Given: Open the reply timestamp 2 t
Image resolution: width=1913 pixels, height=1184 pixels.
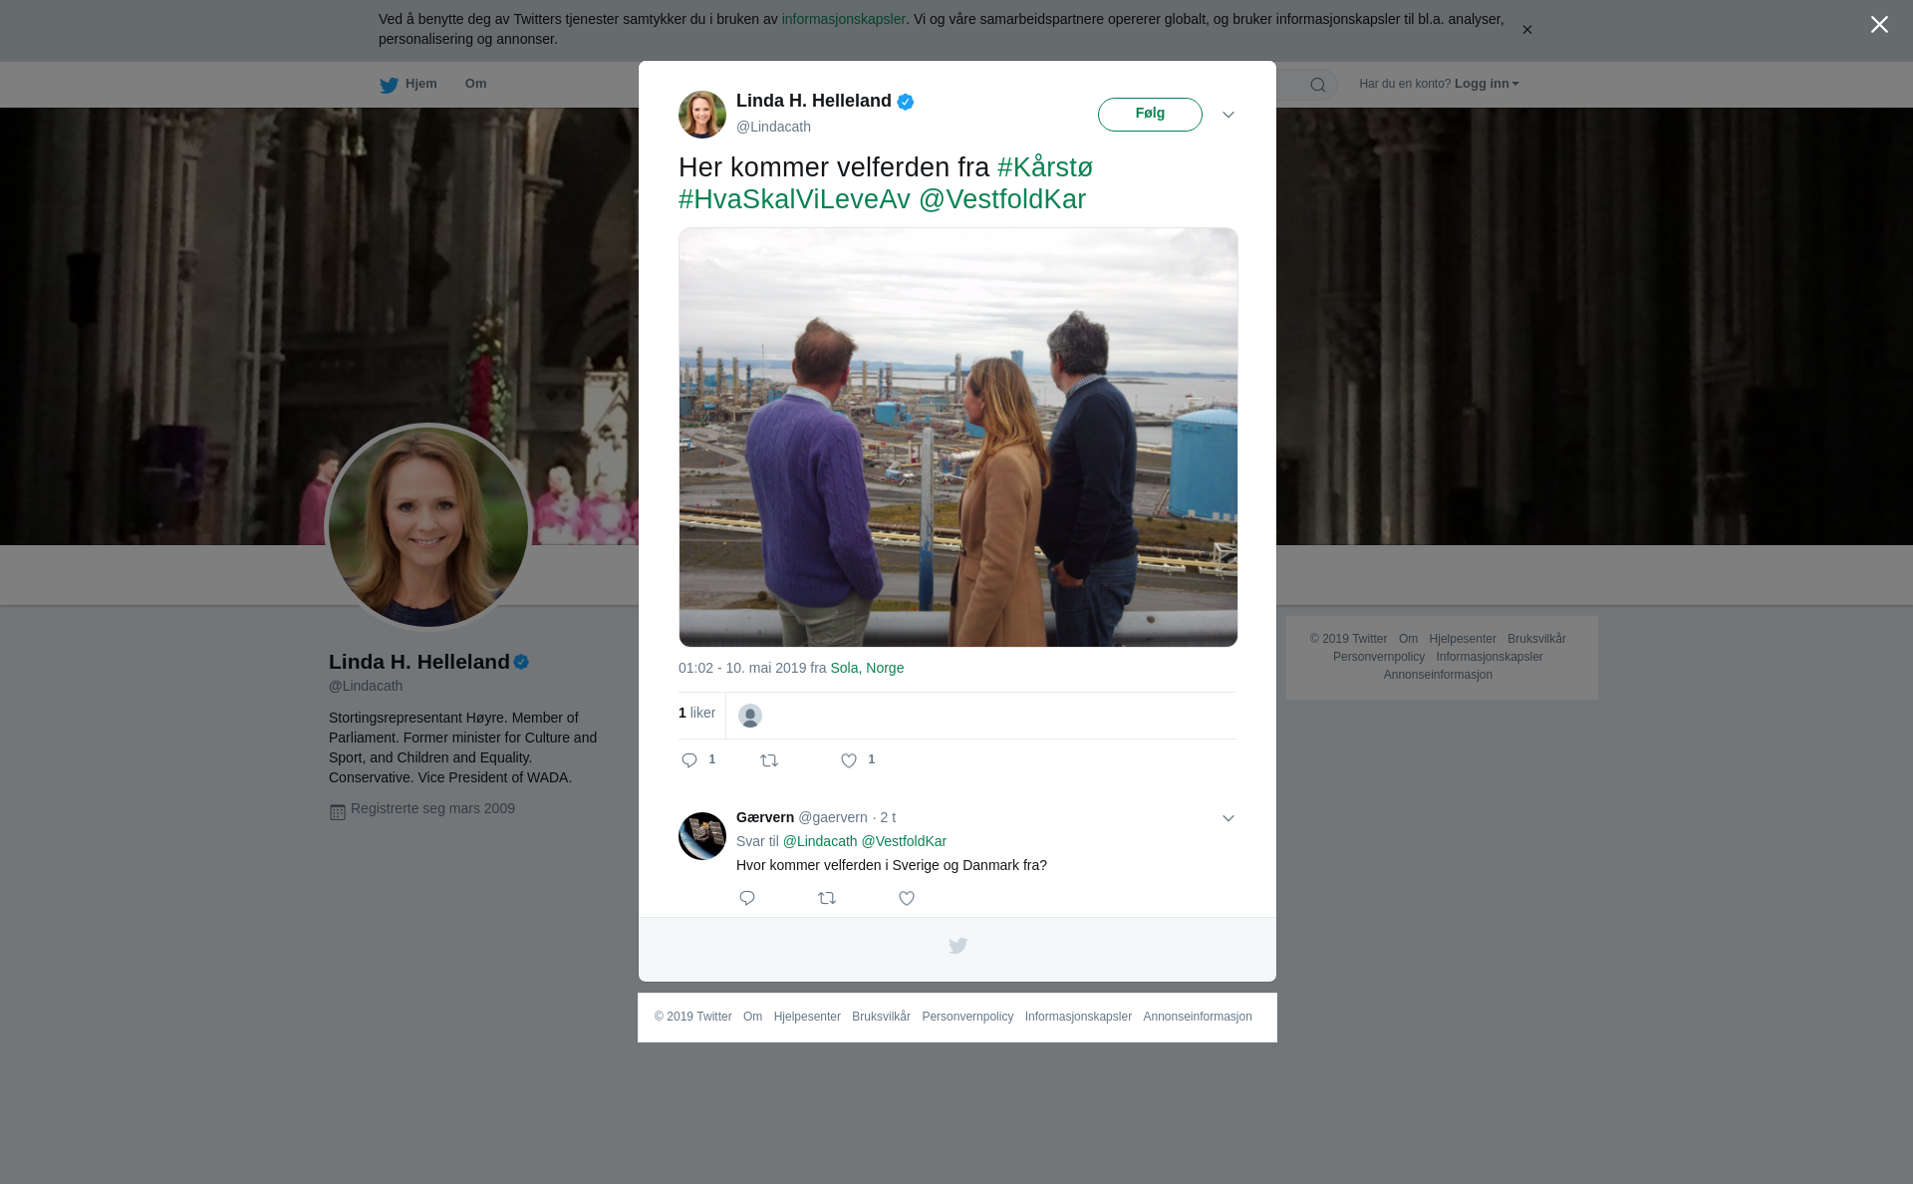Looking at the screenshot, I should click(888, 817).
